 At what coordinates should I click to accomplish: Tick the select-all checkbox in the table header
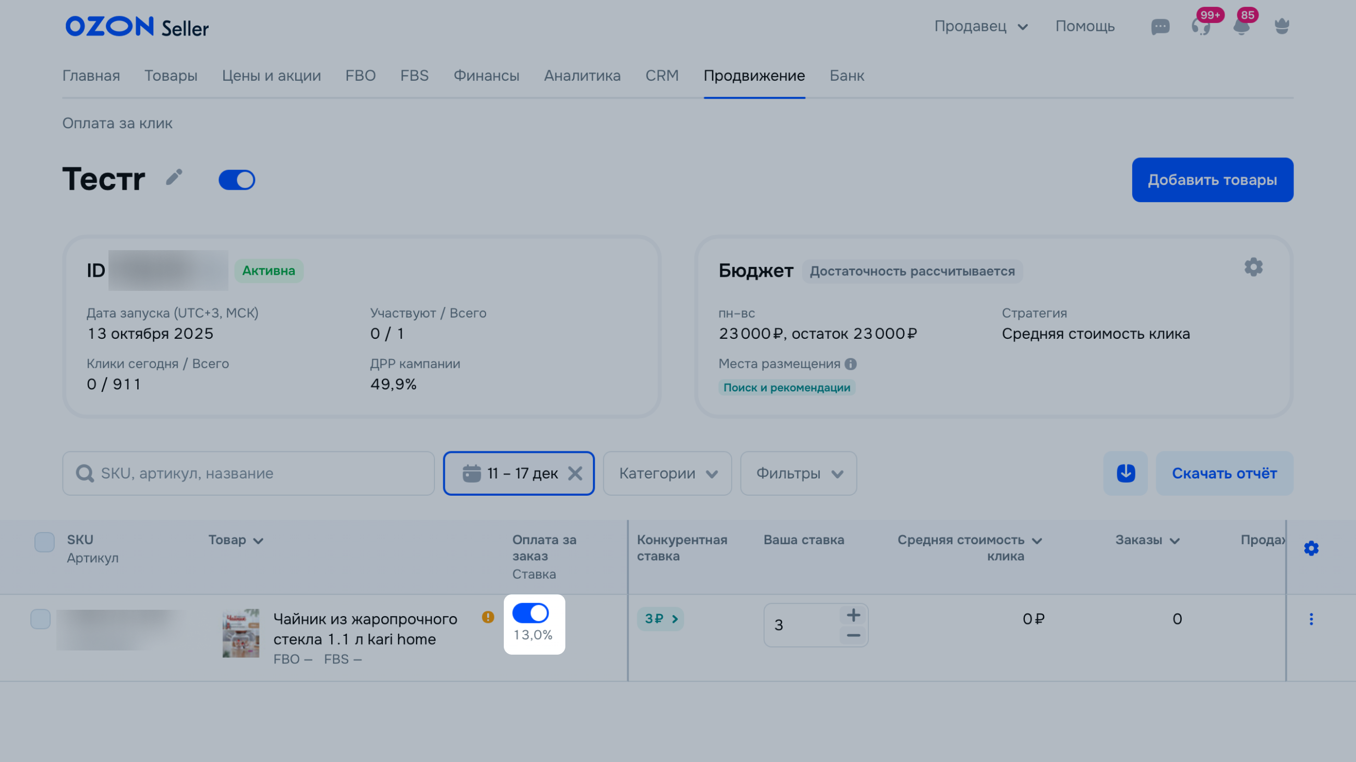pos(45,542)
